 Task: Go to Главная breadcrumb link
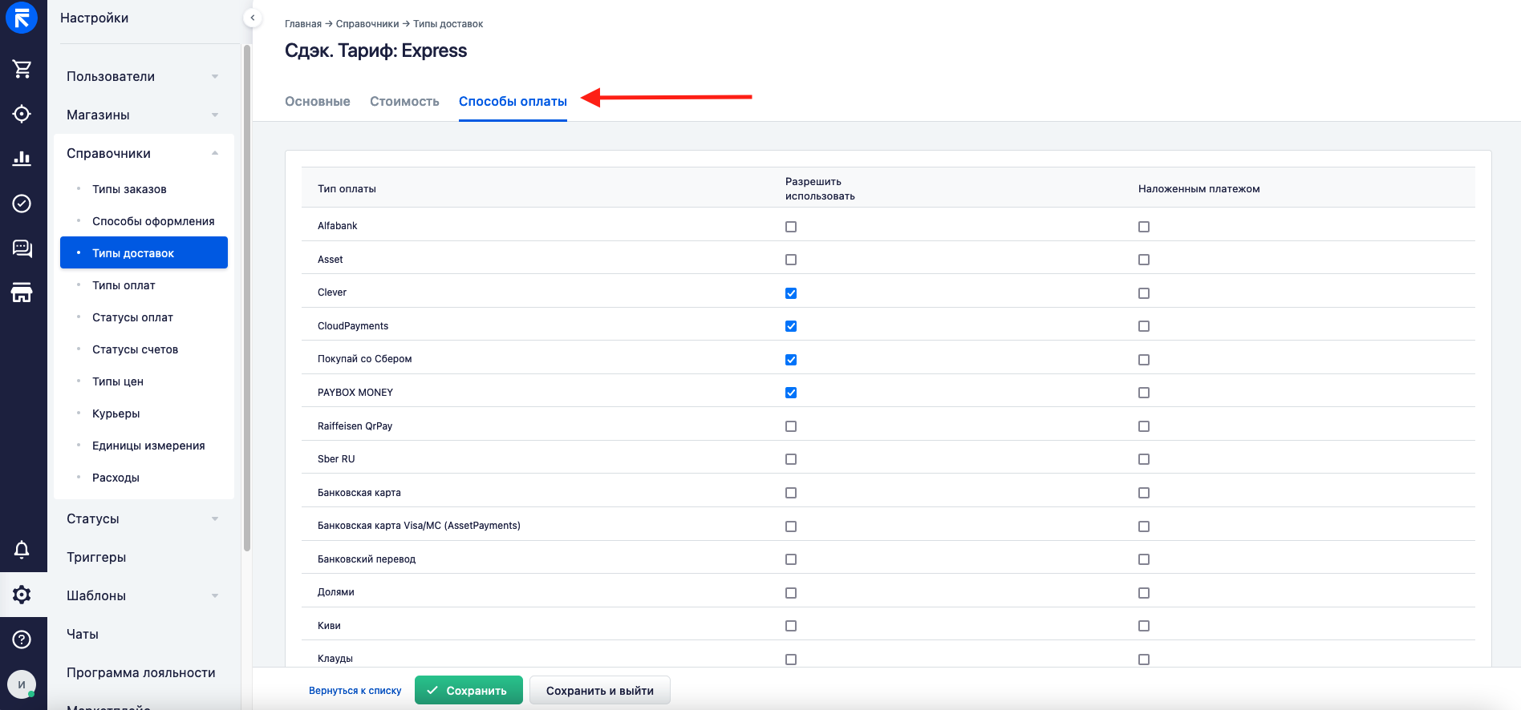click(303, 24)
